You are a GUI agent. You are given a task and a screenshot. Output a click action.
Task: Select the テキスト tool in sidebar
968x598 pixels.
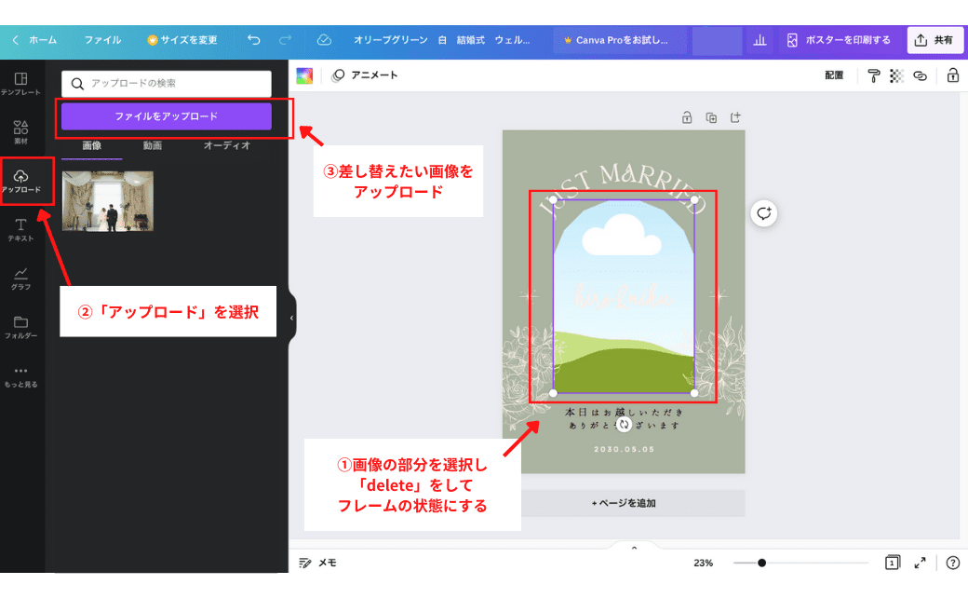click(x=20, y=229)
